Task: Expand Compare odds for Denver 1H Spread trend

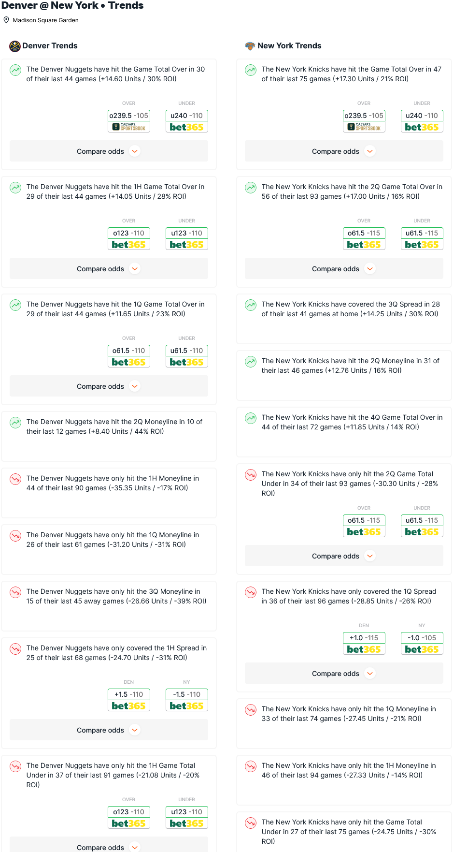Action: (x=109, y=730)
